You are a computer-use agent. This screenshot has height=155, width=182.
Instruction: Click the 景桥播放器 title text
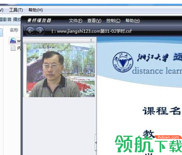39,21
